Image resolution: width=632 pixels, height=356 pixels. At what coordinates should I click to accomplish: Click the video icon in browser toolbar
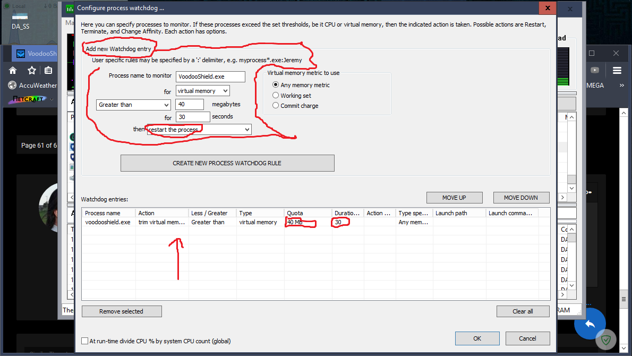point(594,70)
